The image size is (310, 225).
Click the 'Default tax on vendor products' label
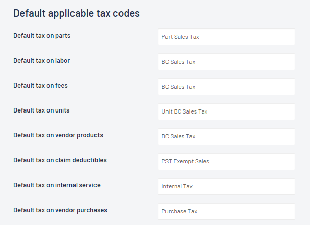pyautogui.click(x=58, y=135)
